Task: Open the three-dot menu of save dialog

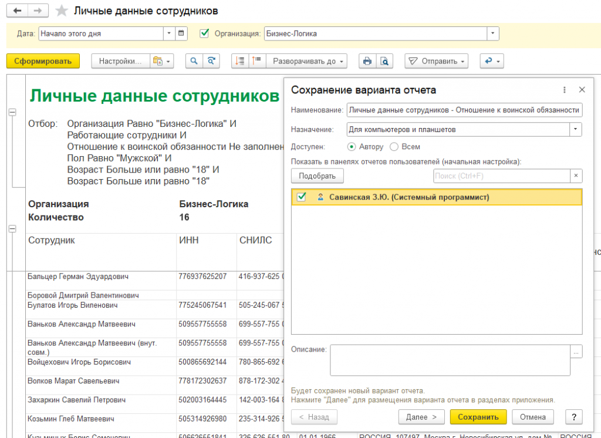Action: tap(564, 90)
